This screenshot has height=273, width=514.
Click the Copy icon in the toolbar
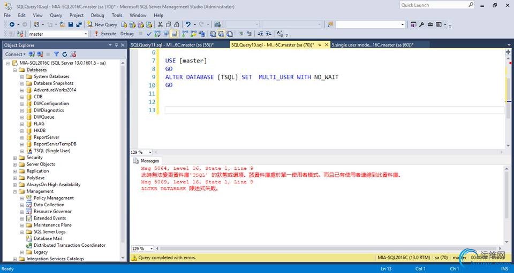tap(168, 25)
